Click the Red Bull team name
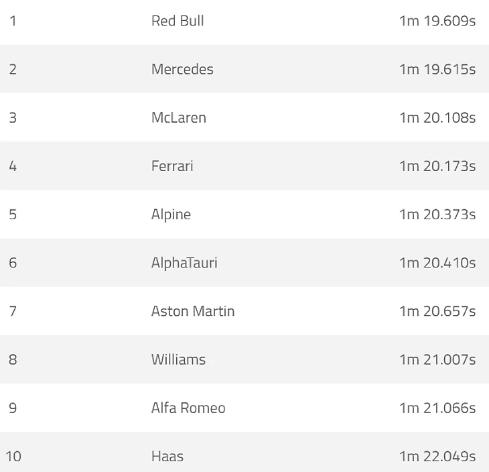The image size is (489, 472). pos(178,21)
